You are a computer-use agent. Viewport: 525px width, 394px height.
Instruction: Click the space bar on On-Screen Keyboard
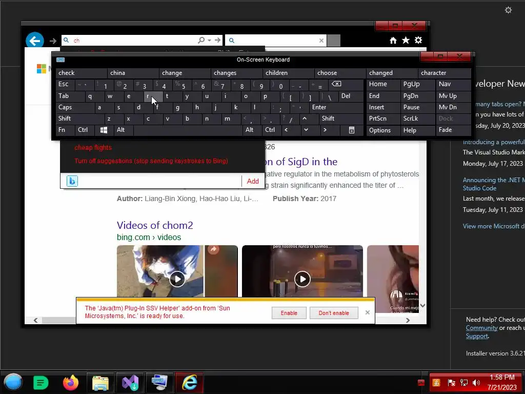188,130
